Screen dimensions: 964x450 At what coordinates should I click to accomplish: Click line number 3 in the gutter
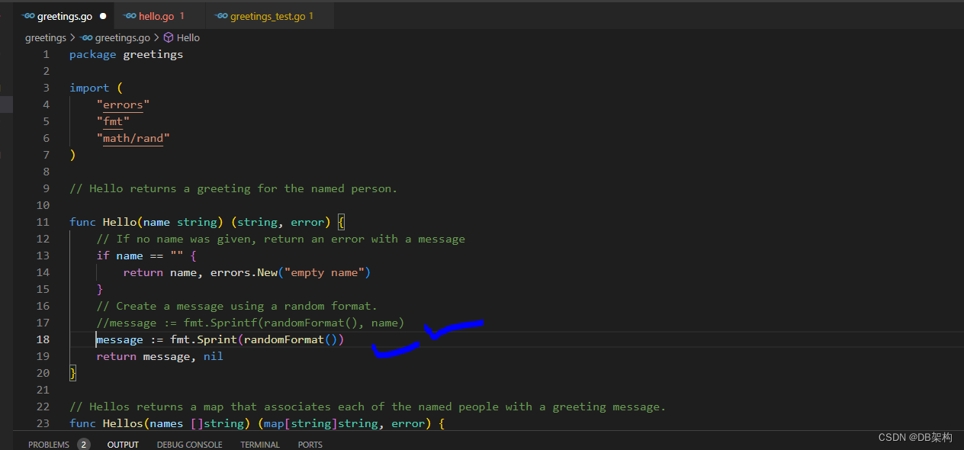pos(46,88)
